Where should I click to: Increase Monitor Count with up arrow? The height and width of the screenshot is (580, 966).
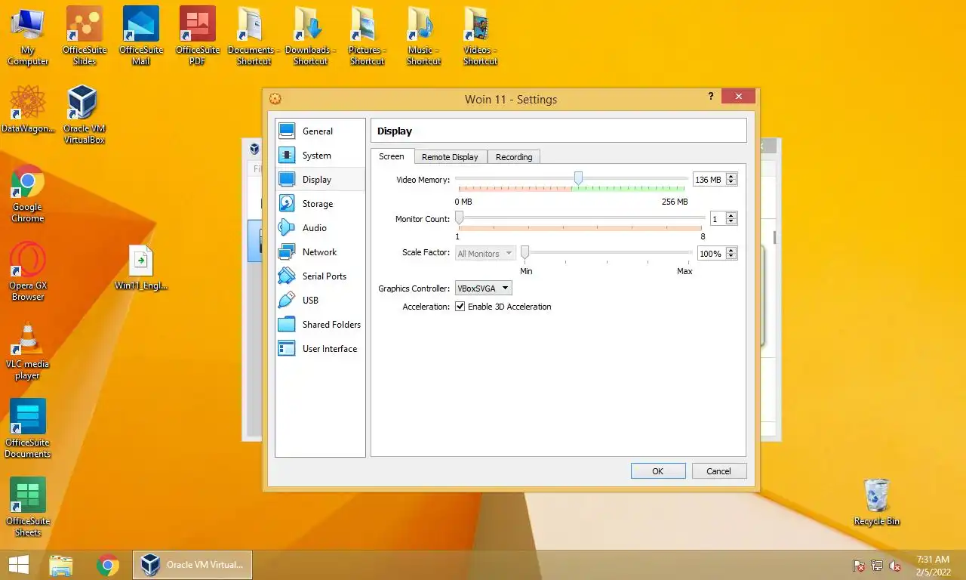731,216
